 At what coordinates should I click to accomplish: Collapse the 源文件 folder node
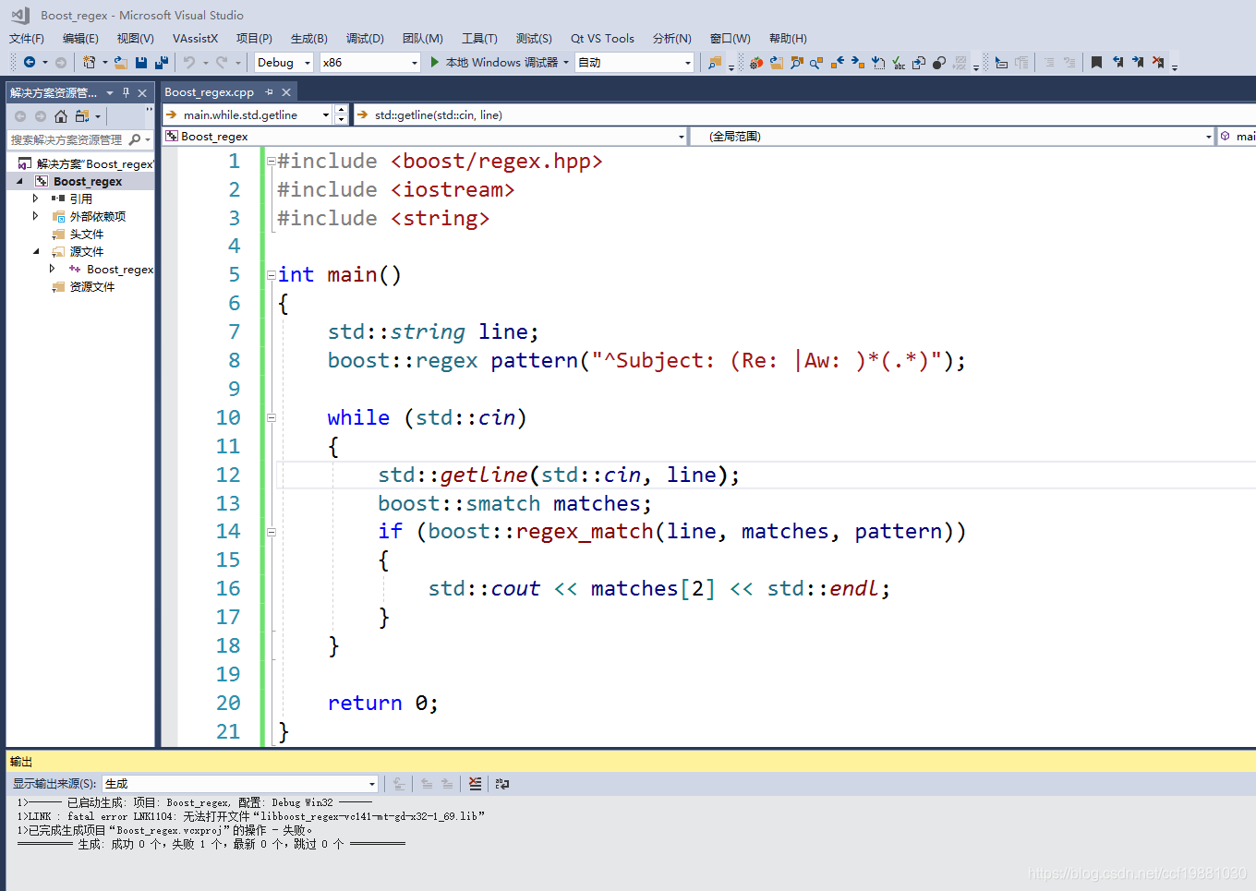click(36, 251)
